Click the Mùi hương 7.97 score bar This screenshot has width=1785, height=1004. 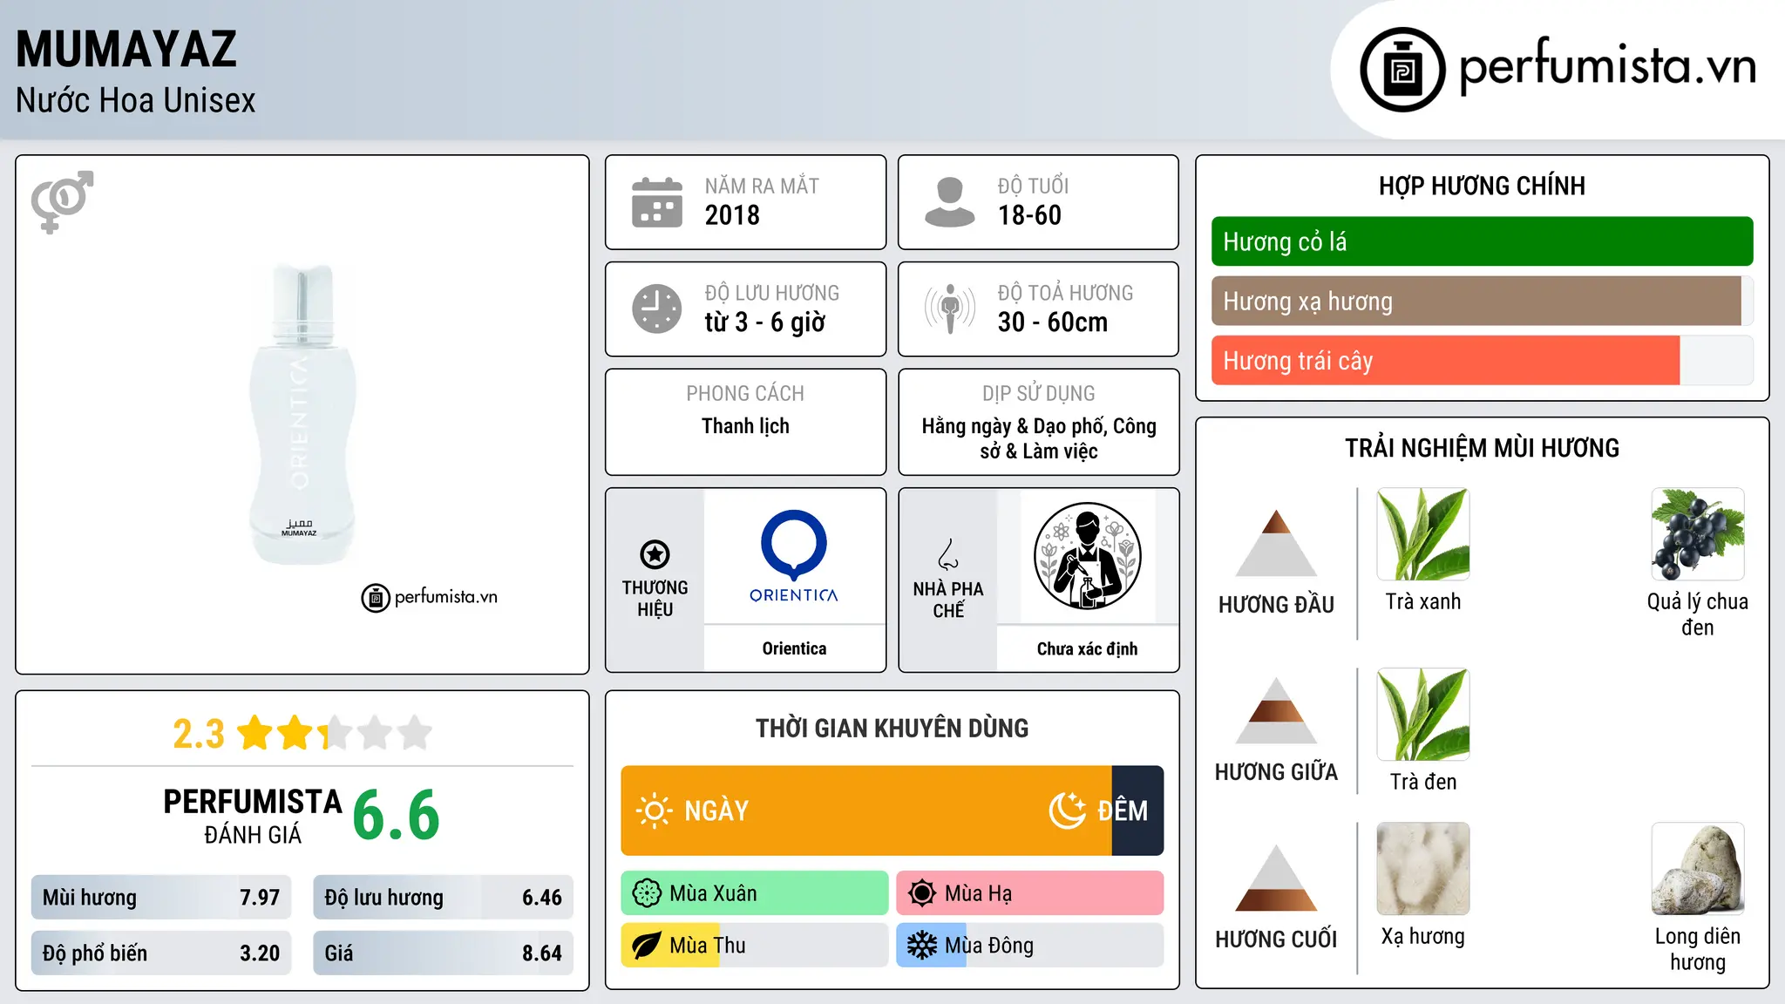point(161,898)
